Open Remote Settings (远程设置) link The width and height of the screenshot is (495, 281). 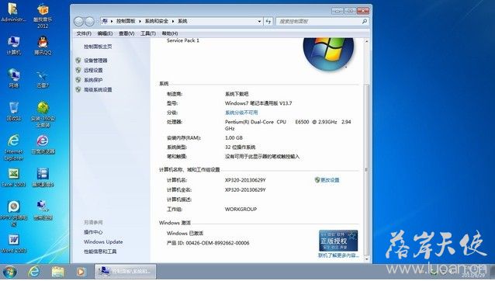tap(93, 70)
